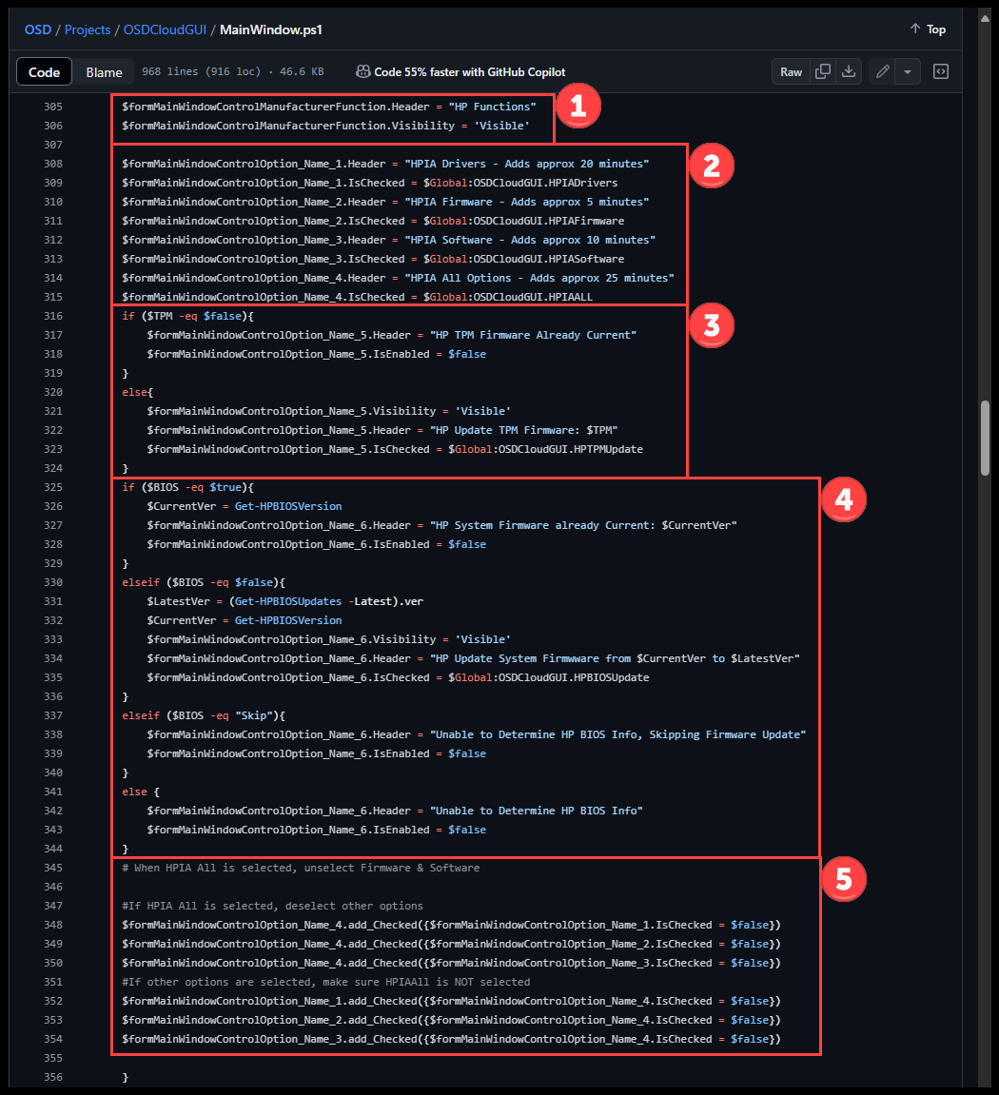Copy the raw file contents icon
The width and height of the screenshot is (999, 1095).
click(x=823, y=72)
